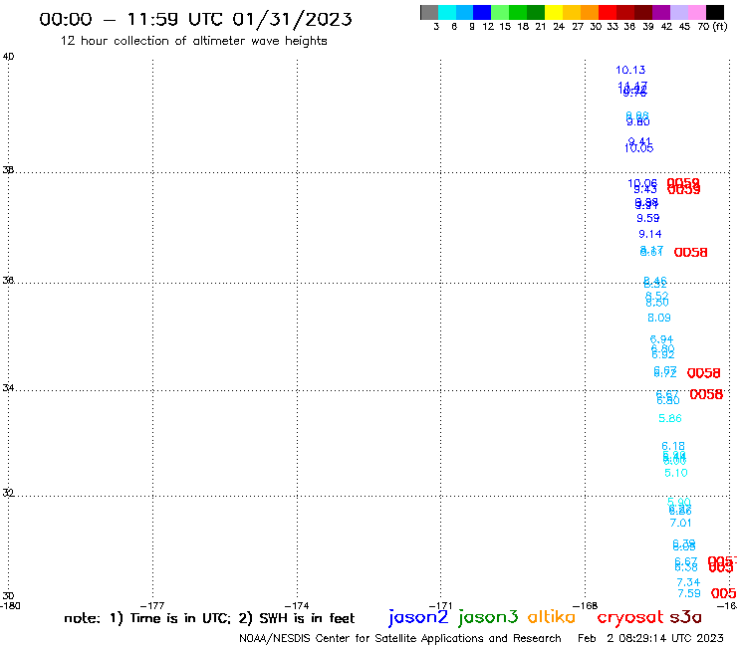737x647 pixels.
Task: Select the orange legend color swatch
Action: (x=590, y=13)
